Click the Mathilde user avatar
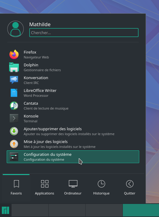This screenshot has height=217, width=159. 16,29
